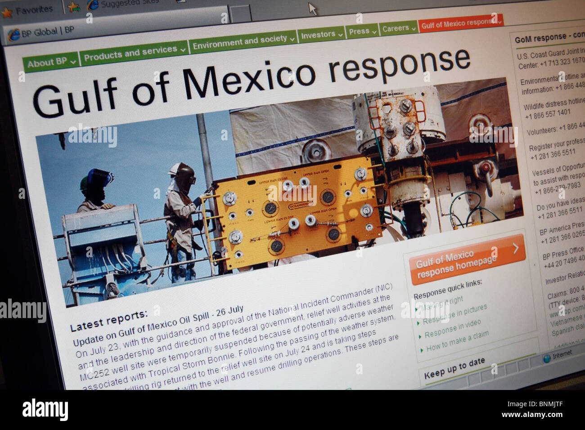Select the red Gulf of Mexico response tab
The height and width of the screenshot is (430, 585).
461,22
